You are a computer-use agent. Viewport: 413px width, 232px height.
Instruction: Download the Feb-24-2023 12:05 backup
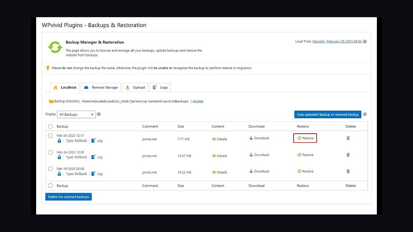tap(259, 155)
